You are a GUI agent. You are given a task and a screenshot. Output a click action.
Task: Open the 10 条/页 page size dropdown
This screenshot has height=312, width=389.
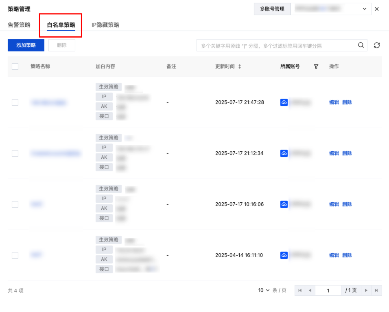(264, 290)
